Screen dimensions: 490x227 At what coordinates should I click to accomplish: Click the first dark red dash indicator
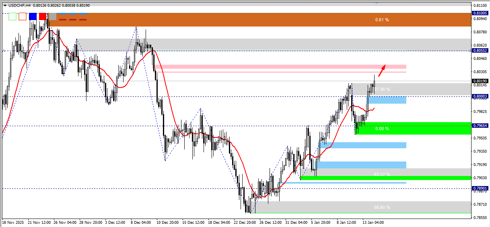click(x=63, y=19)
